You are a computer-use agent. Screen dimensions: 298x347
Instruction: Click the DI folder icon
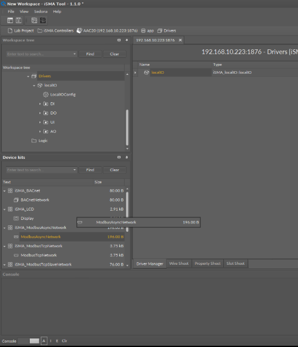coord(46,103)
